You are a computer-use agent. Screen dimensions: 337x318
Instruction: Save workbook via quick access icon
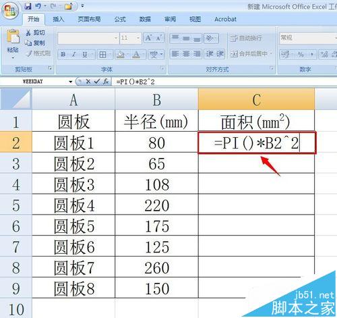[28, 6]
